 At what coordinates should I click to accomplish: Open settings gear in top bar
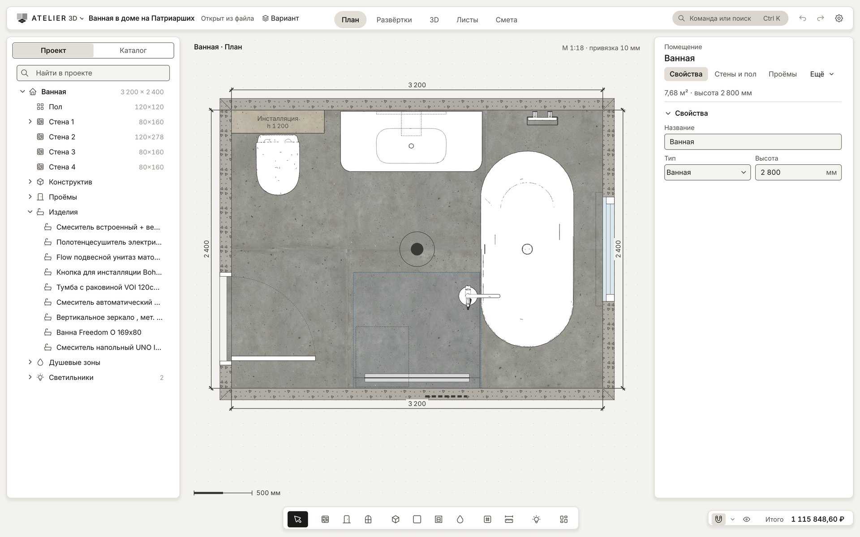(839, 18)
